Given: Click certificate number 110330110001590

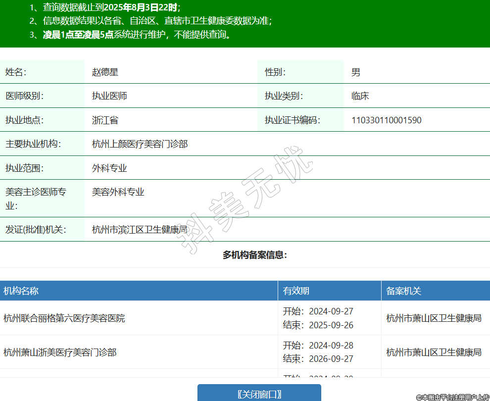Looking at the screenshot, I should point(386,120).
